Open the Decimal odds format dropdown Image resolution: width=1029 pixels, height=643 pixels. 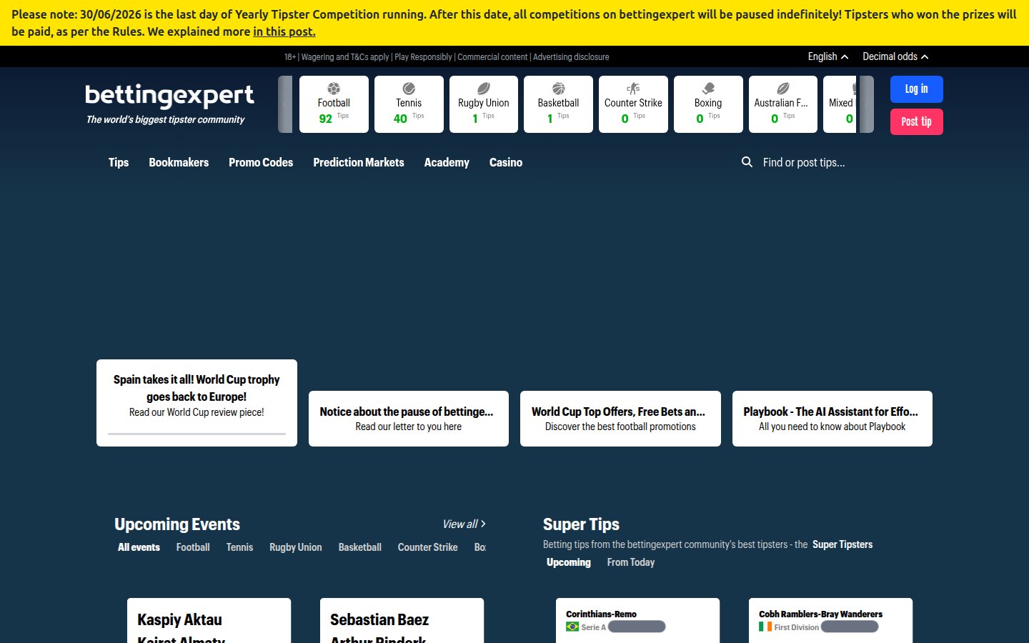pyautogui.click(x=895, y=56)
